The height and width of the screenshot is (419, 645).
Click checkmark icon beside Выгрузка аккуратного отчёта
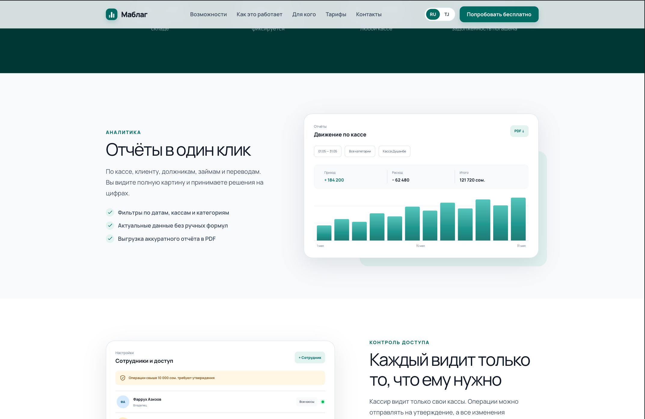[x=110, y=239]
